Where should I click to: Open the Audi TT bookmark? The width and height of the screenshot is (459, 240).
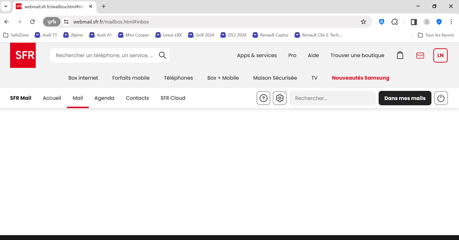tap(46, 35)
